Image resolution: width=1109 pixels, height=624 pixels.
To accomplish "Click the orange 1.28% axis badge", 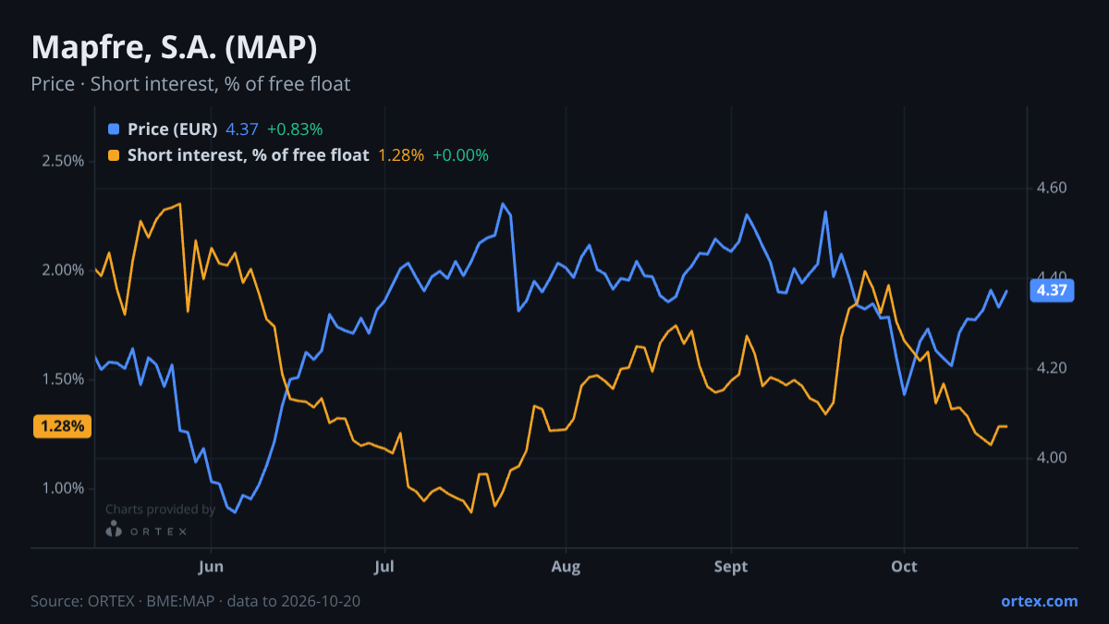I will (63, 426).
